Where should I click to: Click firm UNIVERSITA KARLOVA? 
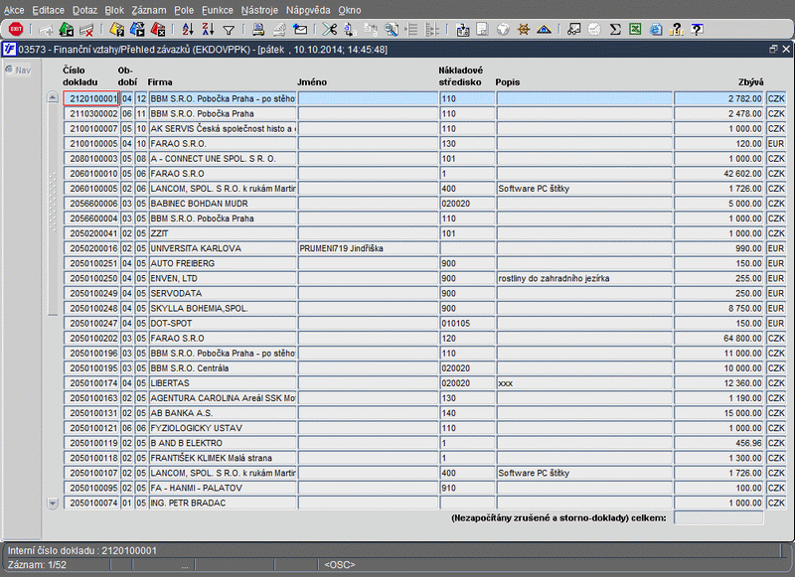[x=223, y=248]
